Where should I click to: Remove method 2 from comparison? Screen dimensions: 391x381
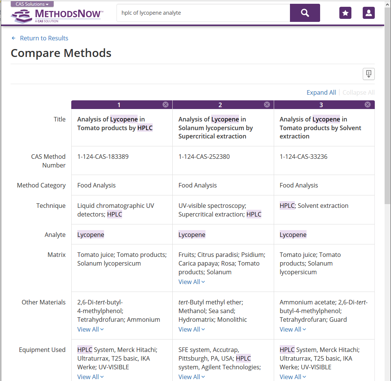[267, 104]
